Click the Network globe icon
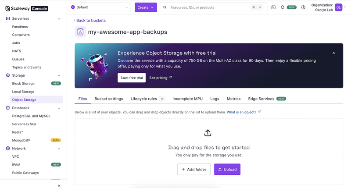This screenshot has height=188, width=351. [8, 149]
